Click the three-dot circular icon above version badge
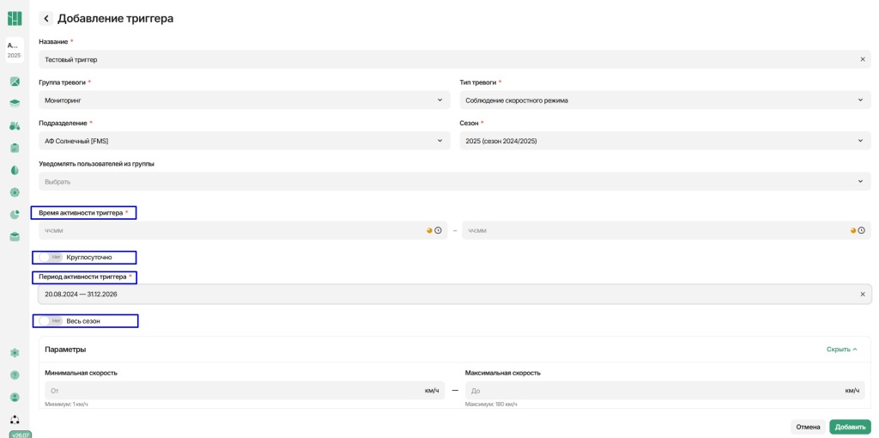Viewport: 879px width, 438px height. click(x=15, y=419)
